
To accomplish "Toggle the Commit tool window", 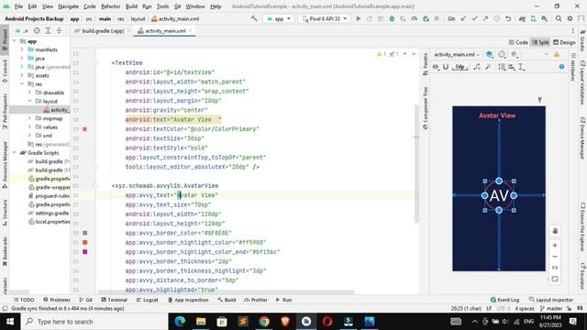I will pyautogui.click(x=5, y=71).
